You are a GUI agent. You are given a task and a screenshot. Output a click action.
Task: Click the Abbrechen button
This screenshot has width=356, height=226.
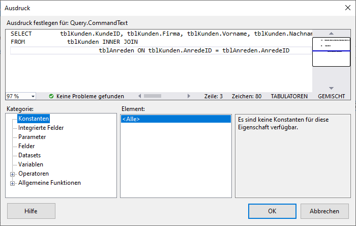[x=324, y=211]
